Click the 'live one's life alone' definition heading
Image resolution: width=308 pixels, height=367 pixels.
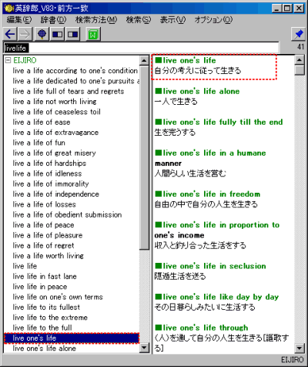[197, 91]
